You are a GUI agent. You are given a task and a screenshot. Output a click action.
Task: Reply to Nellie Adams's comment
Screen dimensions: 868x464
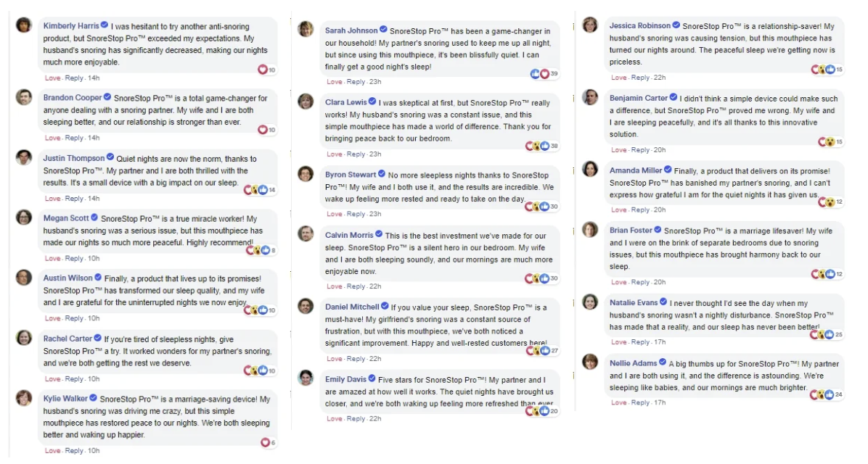[x=641, y=402]
